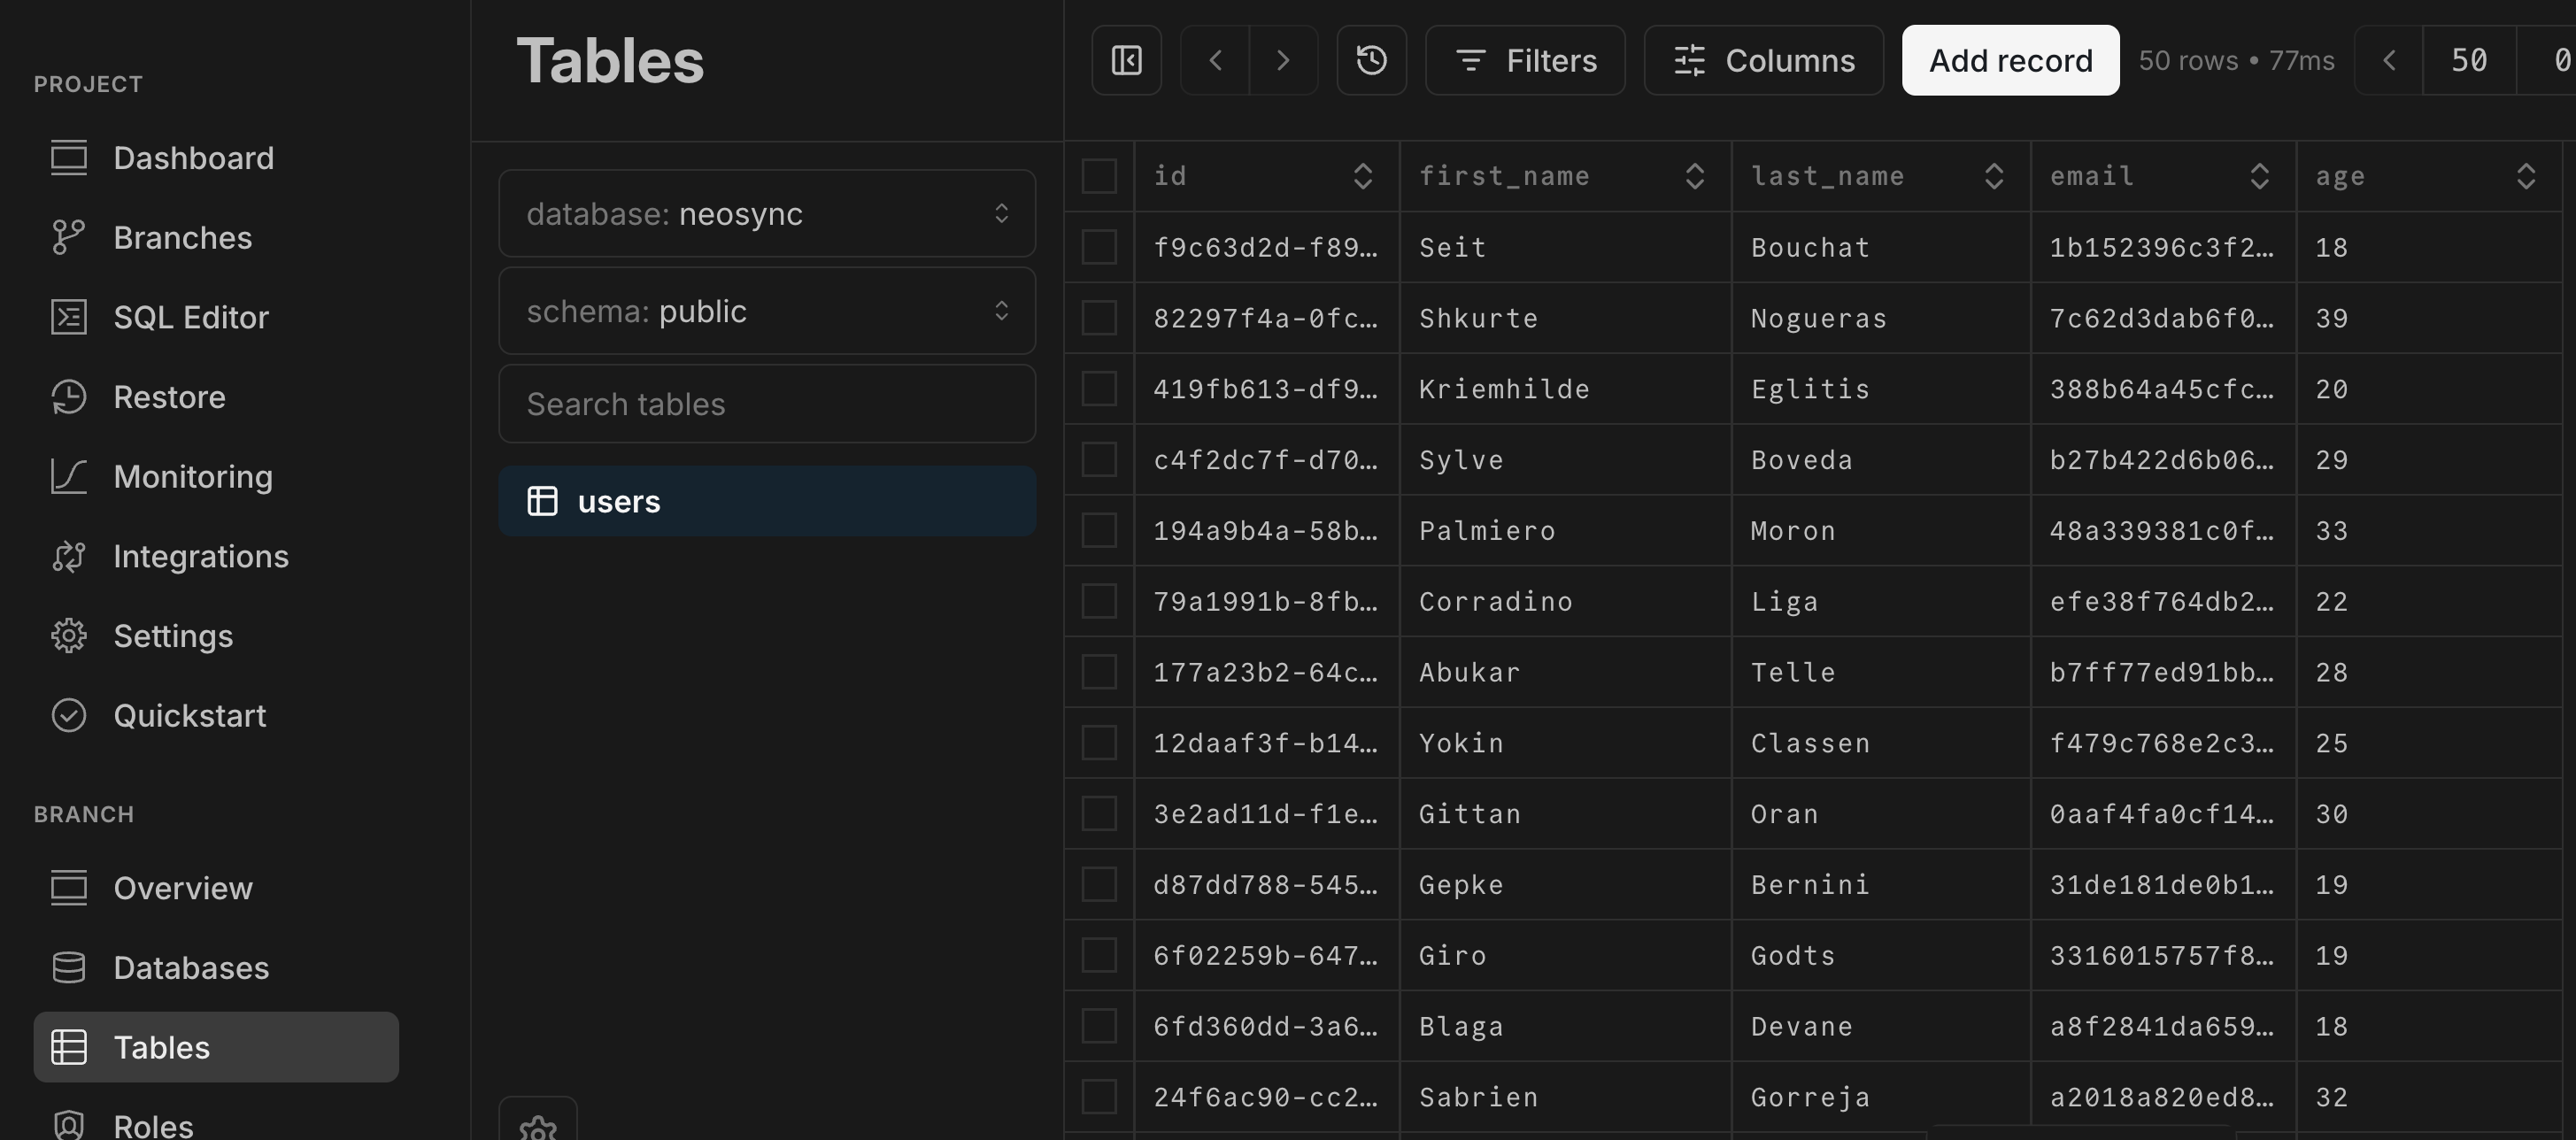The height and width of the screenshot is (1140, 2576).
Task: Check the select-all rows checkbox
Action: [1100, 175]
